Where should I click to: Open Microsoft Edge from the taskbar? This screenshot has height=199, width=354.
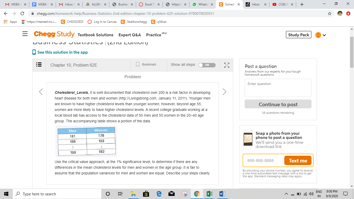click(159, 194)
